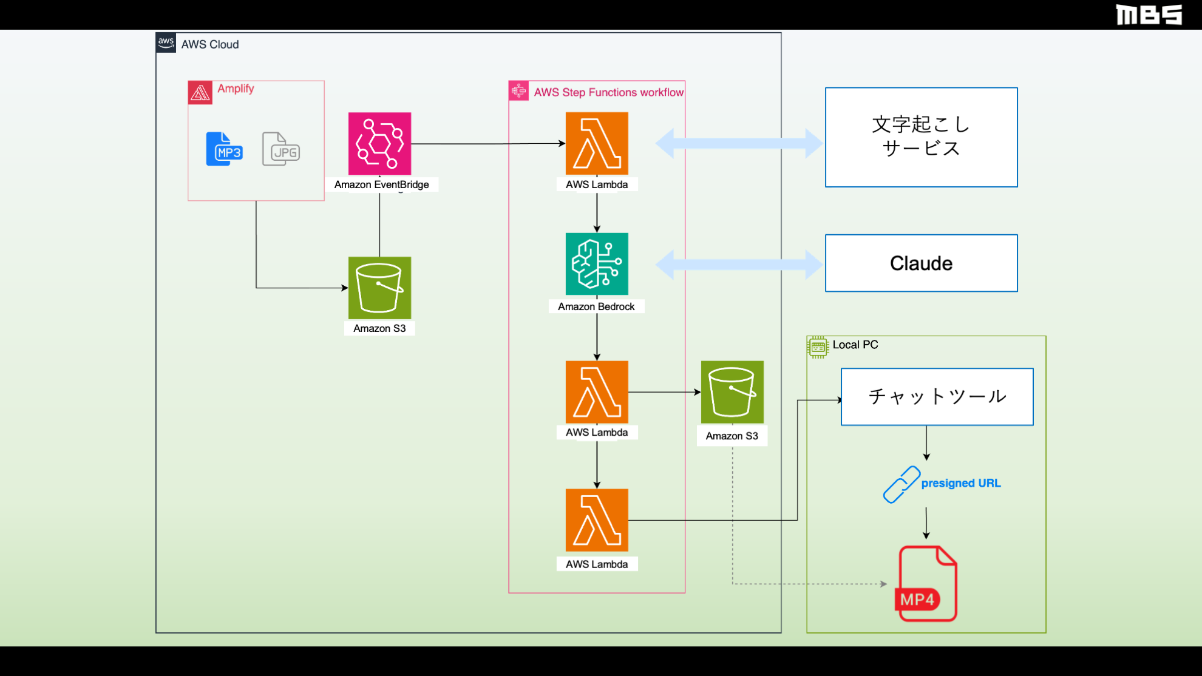Click the Amazon S3 bucket below EventBridge
The height and width of the screenshot is (676, 1202).
pos(379,288)
